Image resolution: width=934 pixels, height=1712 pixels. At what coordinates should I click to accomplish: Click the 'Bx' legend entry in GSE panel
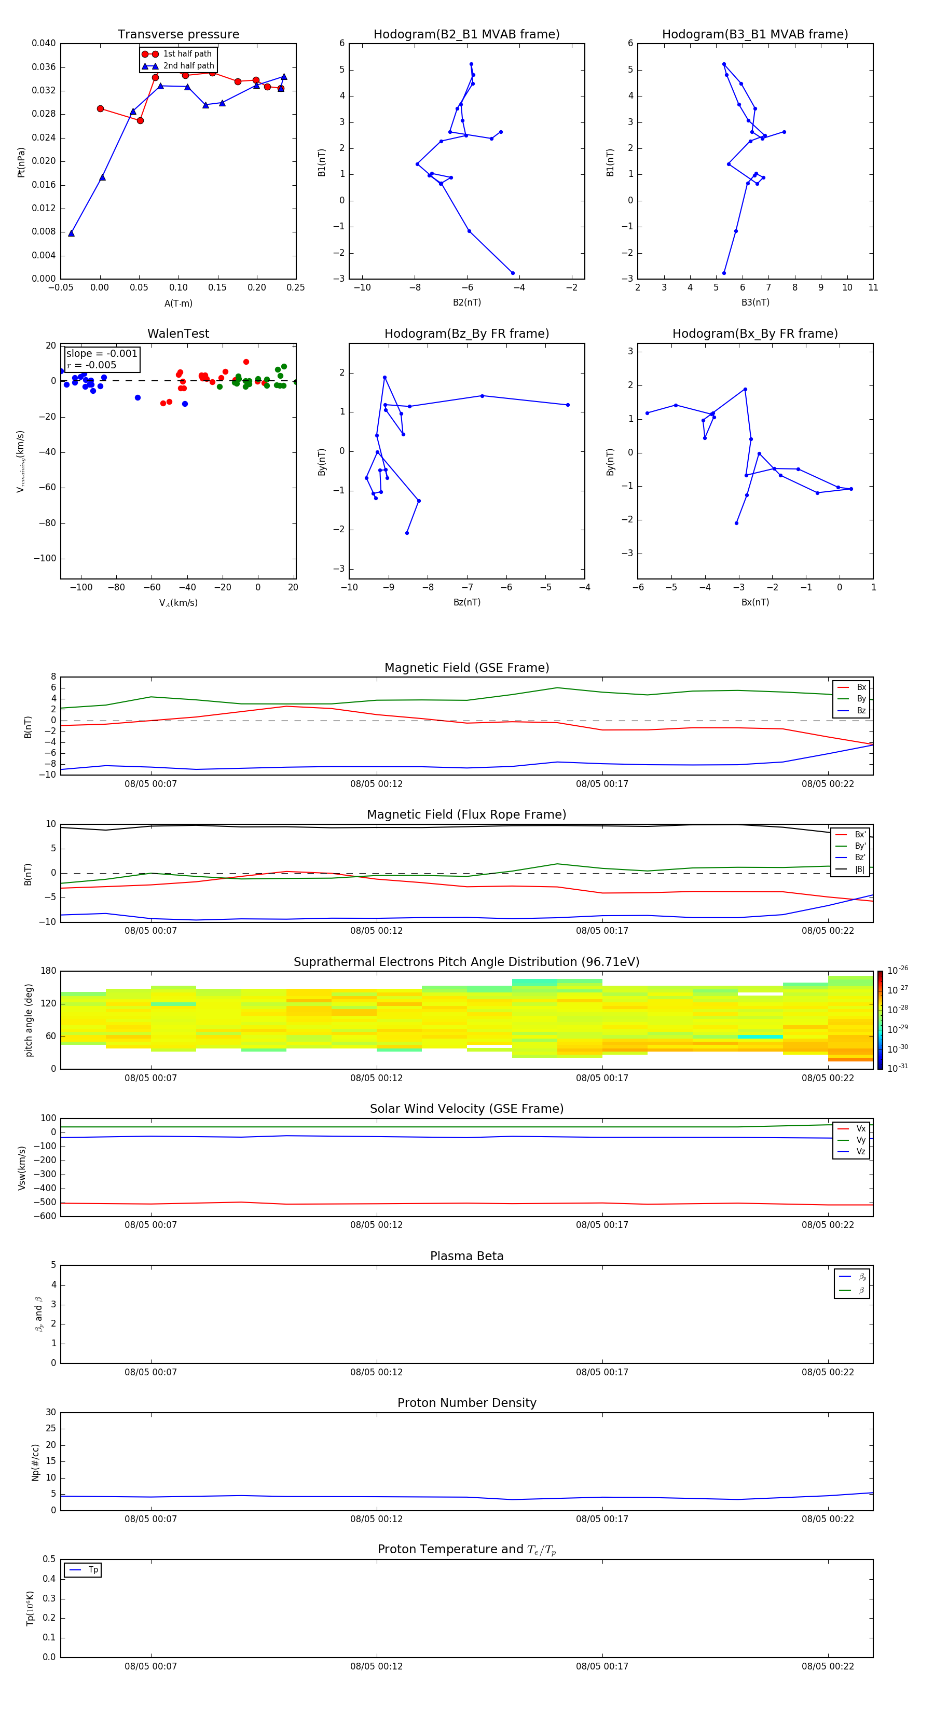pos(852,687)
